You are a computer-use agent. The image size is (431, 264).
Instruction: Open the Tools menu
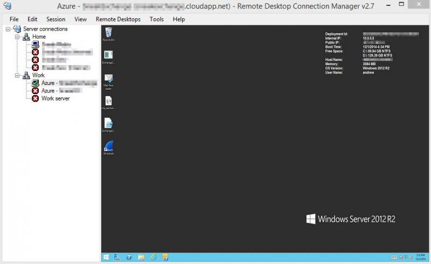[157, 19]
